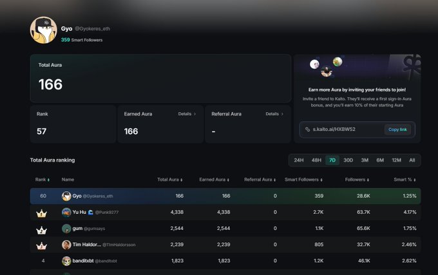Select the 12M time range tab
This screenshot has height=275, width=438.
coord(396,160)
